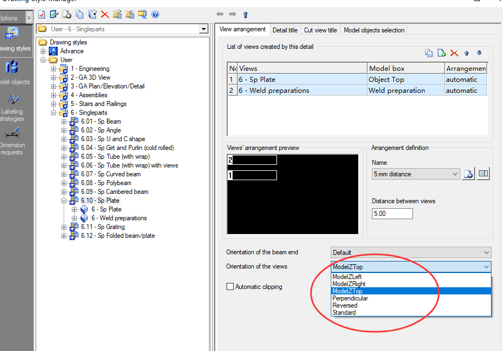Click the add new view icon
The width and height of the screenshot is (503, 351).
(442, 53)
